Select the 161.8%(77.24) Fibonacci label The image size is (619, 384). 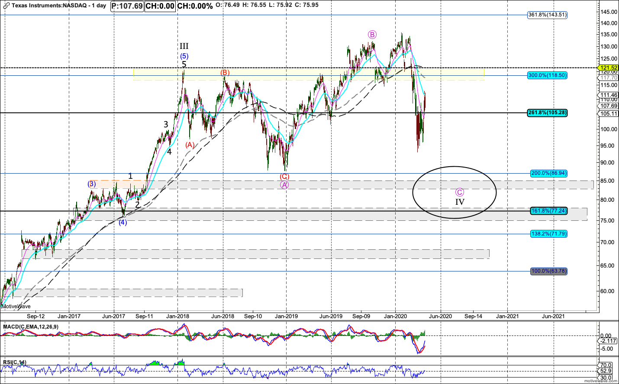(x=548, y=211)
